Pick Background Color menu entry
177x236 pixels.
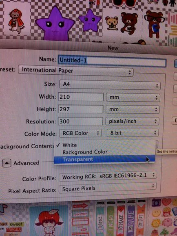tap(104, 152)
